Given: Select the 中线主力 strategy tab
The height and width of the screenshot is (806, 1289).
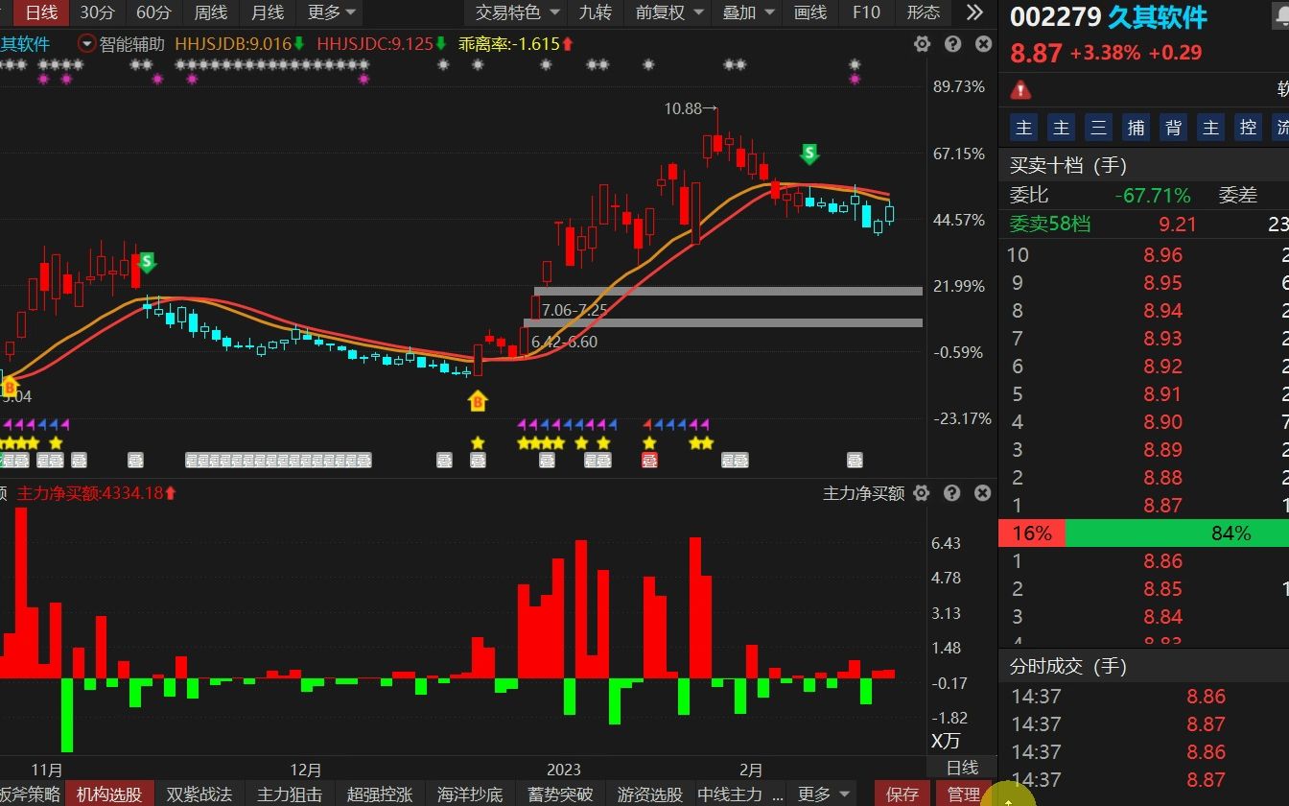Looking at the screenshot, I should point(729,794).
